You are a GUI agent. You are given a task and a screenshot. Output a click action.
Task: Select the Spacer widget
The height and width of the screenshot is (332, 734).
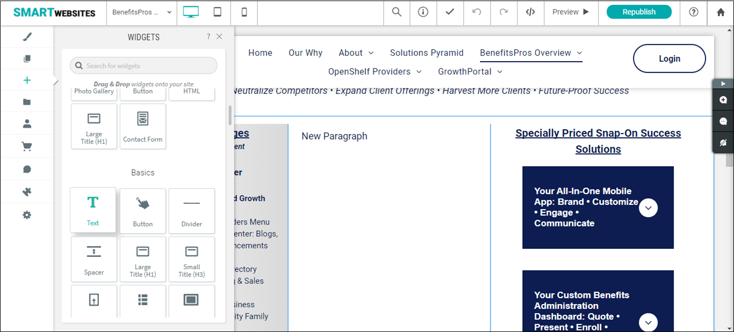[94, 259]
